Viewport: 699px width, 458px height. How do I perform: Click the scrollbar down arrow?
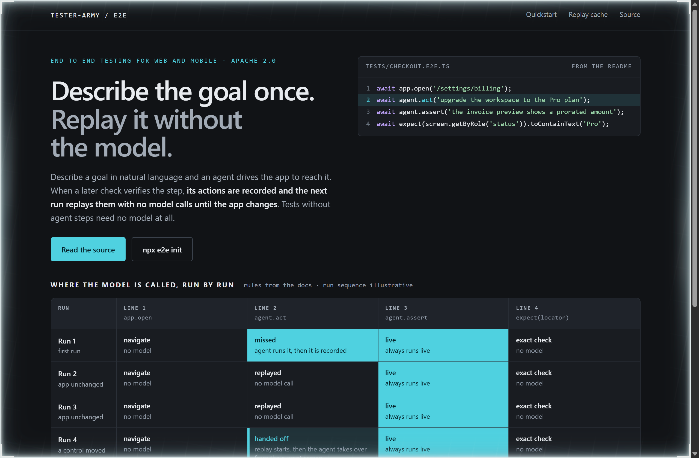pos(694,454)
